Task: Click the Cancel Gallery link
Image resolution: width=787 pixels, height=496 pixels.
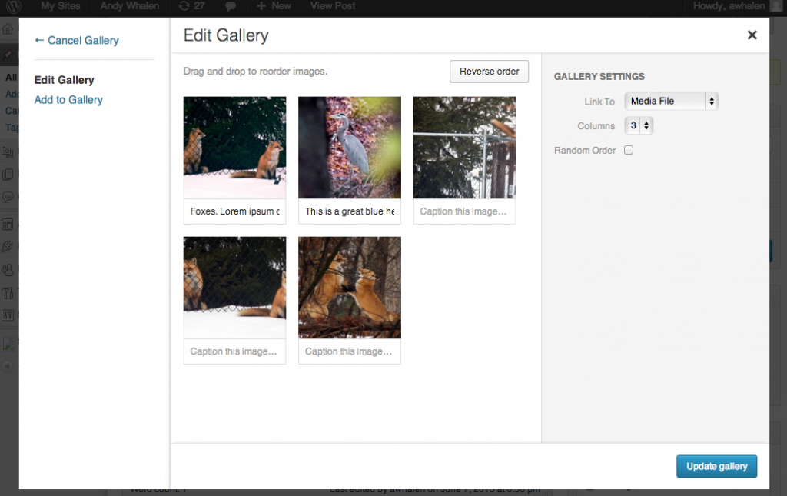Action: (x=76, y=40)
